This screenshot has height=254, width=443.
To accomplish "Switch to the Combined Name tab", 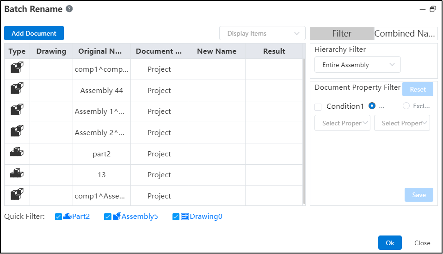I will click(405, 33).
